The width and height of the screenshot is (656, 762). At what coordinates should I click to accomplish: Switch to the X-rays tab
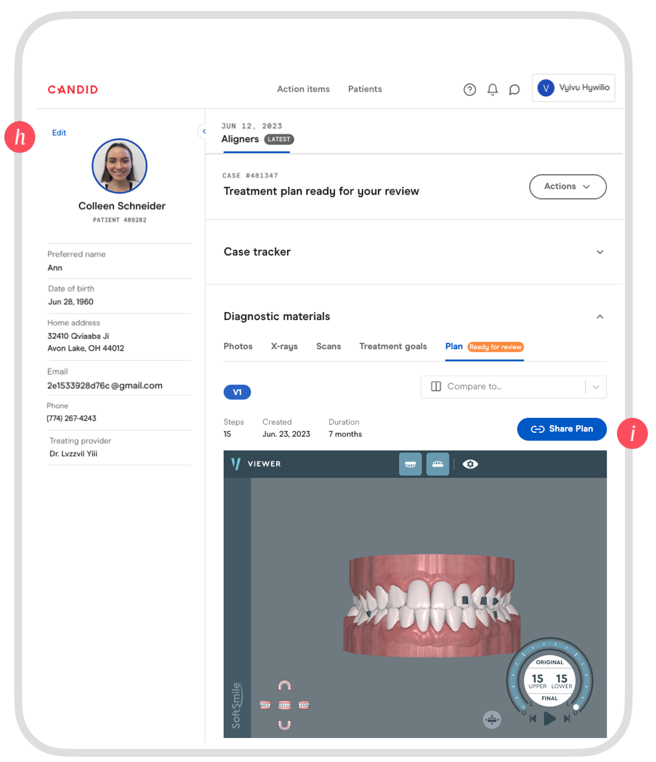point(284,346)
